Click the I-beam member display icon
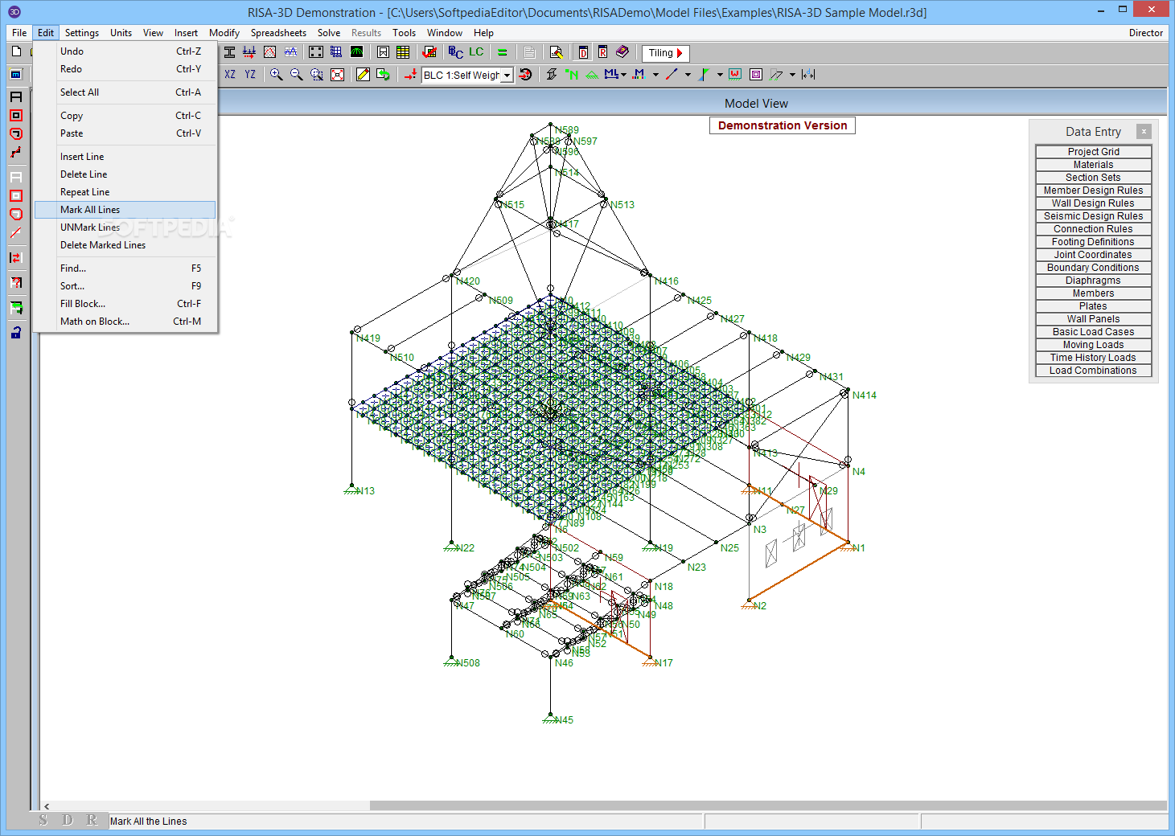This screenshot has width=1175, height=836. [x=229, y=52]
